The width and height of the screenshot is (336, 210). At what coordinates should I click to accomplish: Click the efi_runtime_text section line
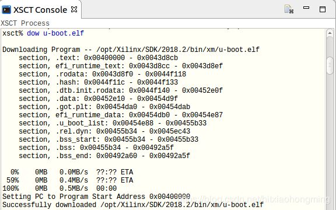coord(121,66)
